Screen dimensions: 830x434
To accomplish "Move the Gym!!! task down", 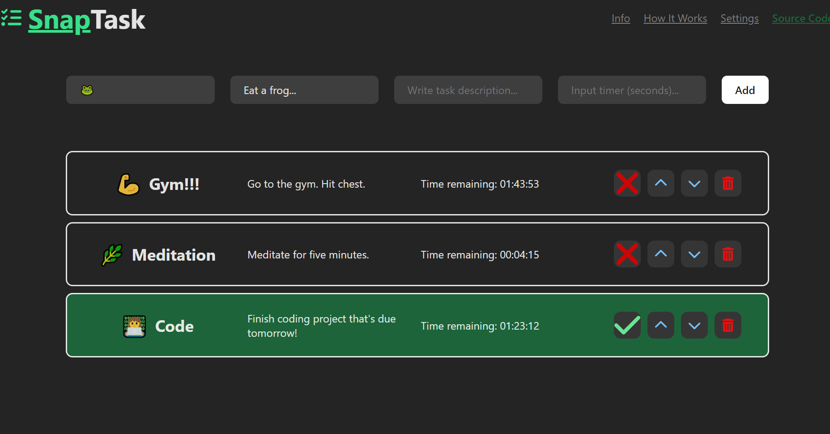I will [x=694, y=183].
